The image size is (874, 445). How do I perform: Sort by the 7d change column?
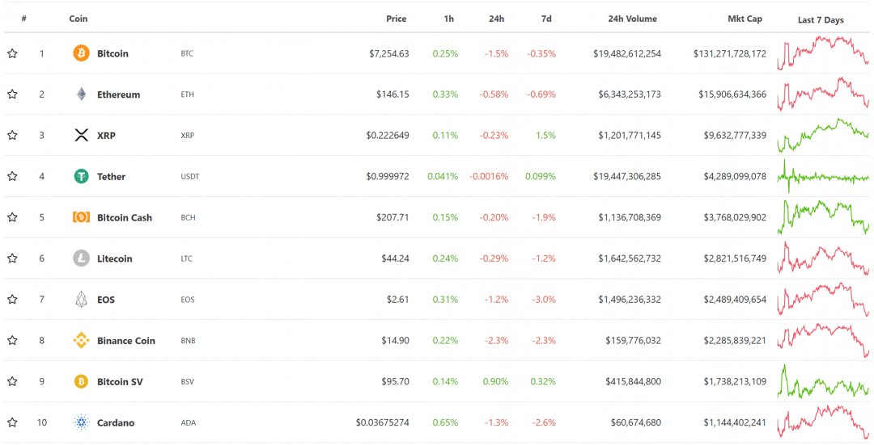546,19
